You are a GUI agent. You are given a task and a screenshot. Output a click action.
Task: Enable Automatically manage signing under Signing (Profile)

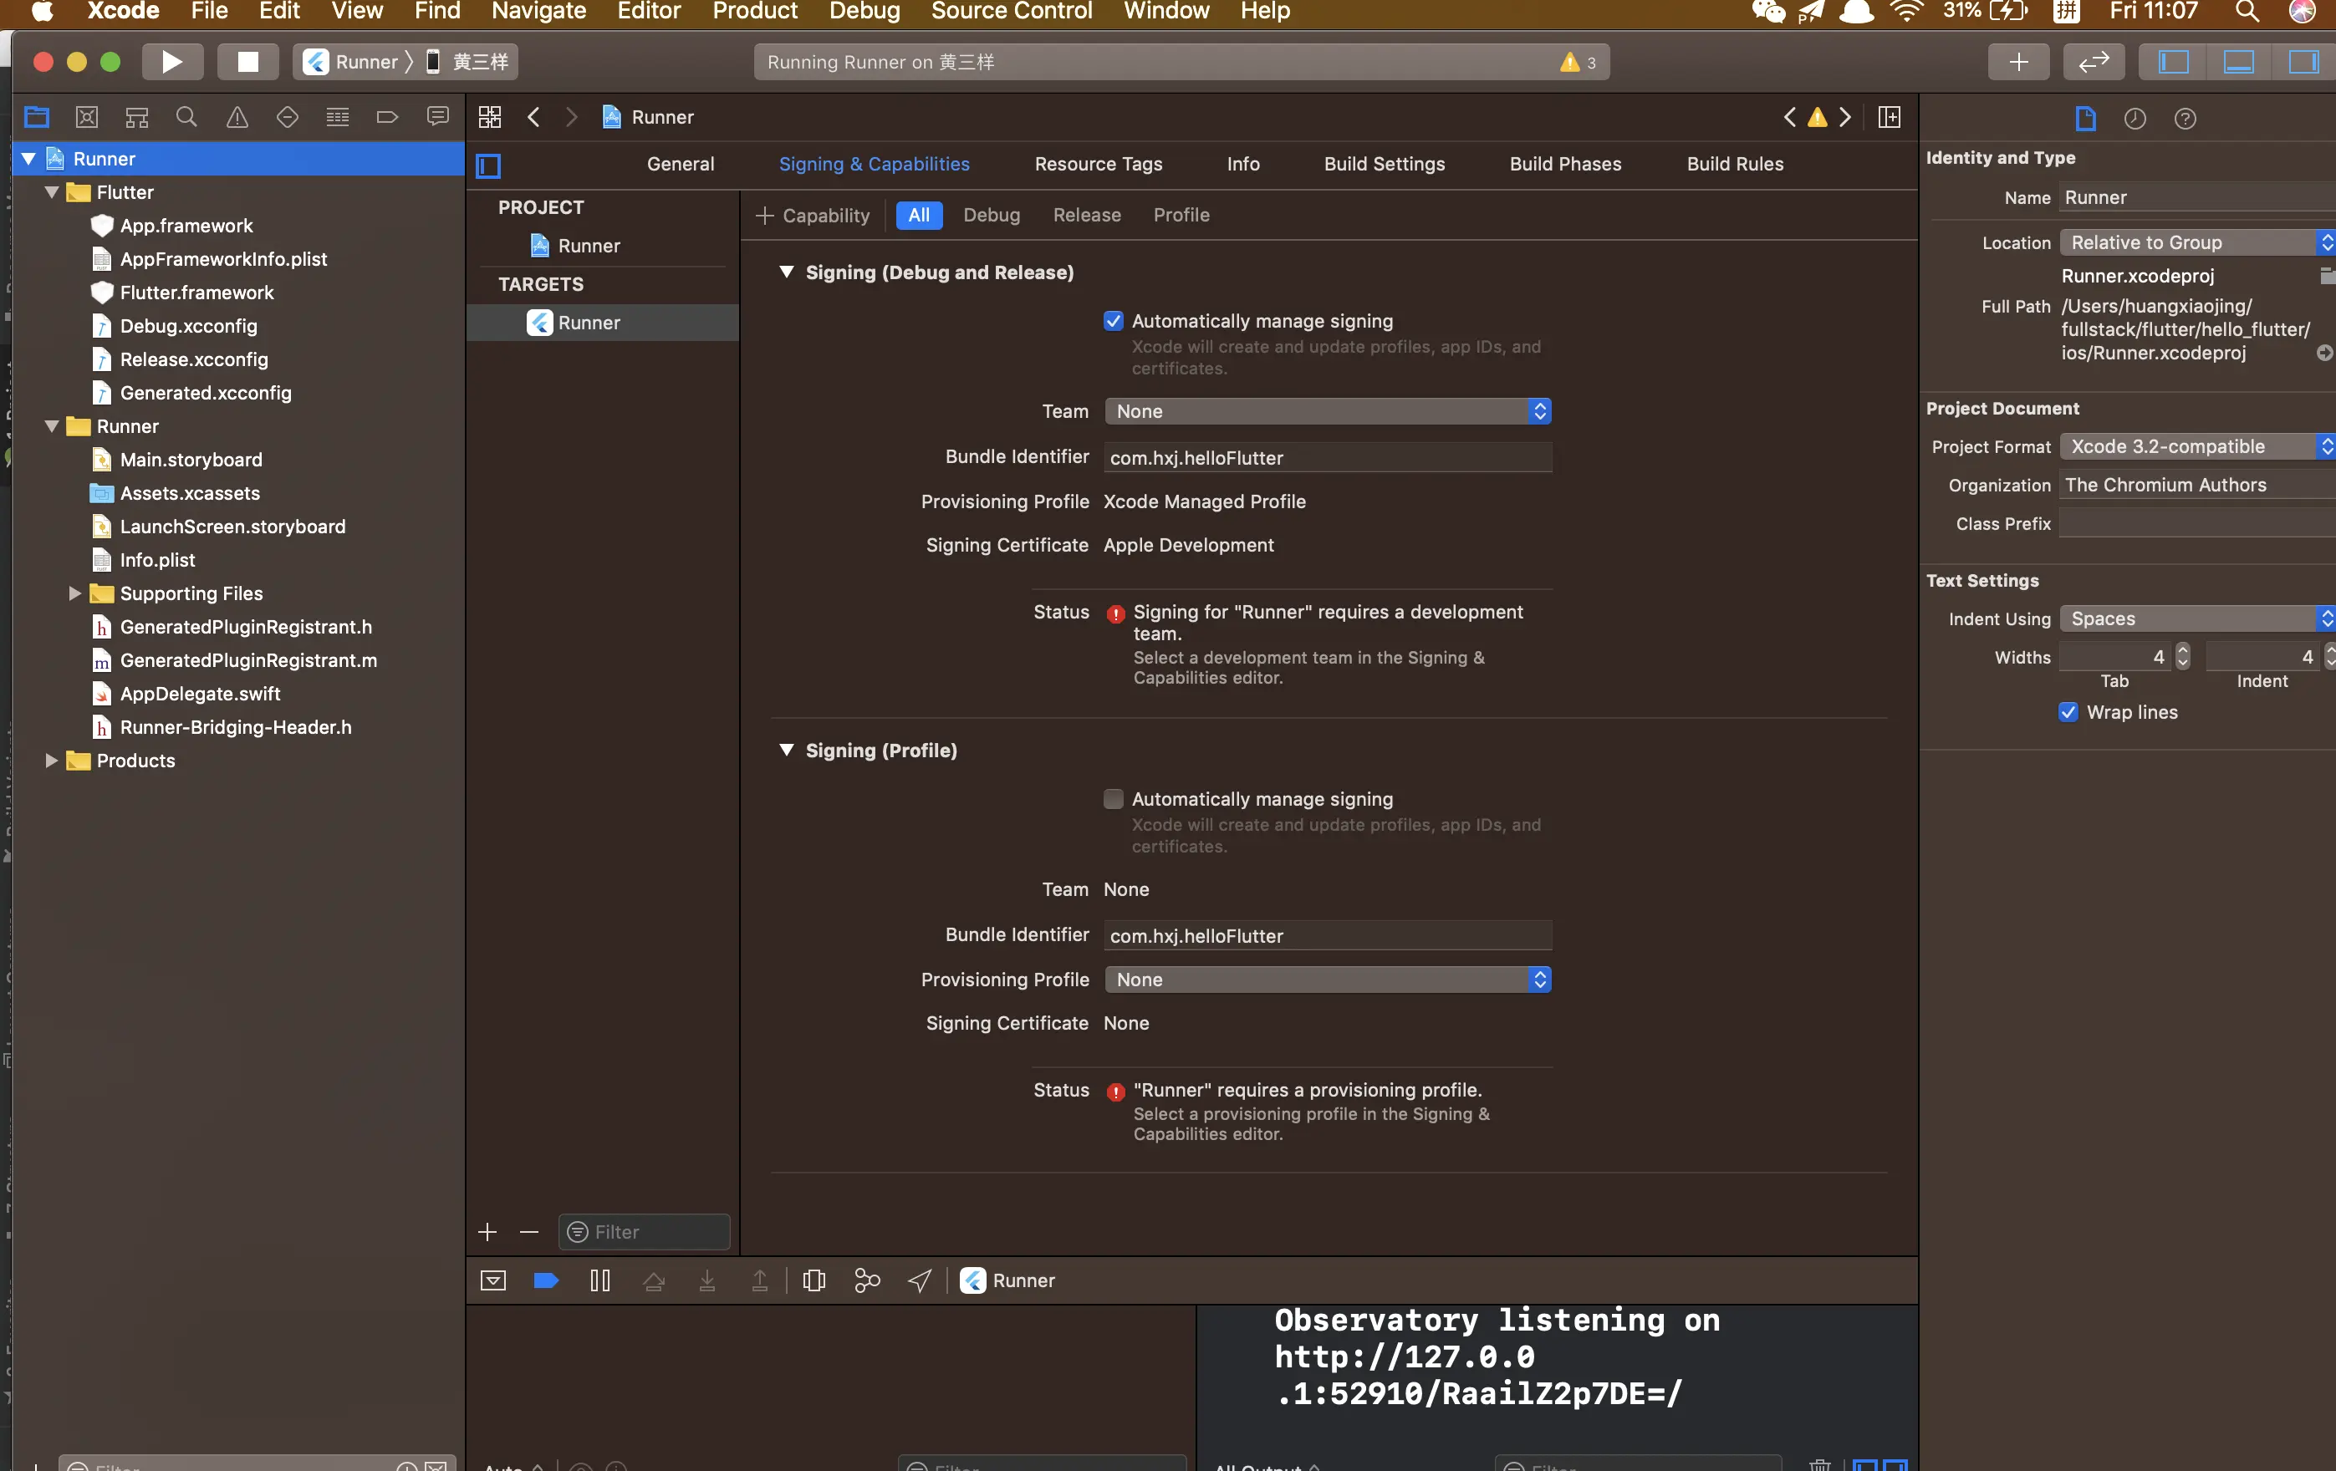pyautogui.click(x=1114, y=799)
